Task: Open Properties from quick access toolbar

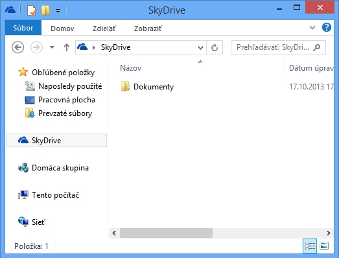Action: pyautogui.click(x=32, y=10)
